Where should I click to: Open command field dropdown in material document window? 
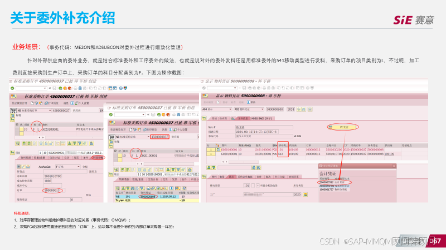pos(235,88)
